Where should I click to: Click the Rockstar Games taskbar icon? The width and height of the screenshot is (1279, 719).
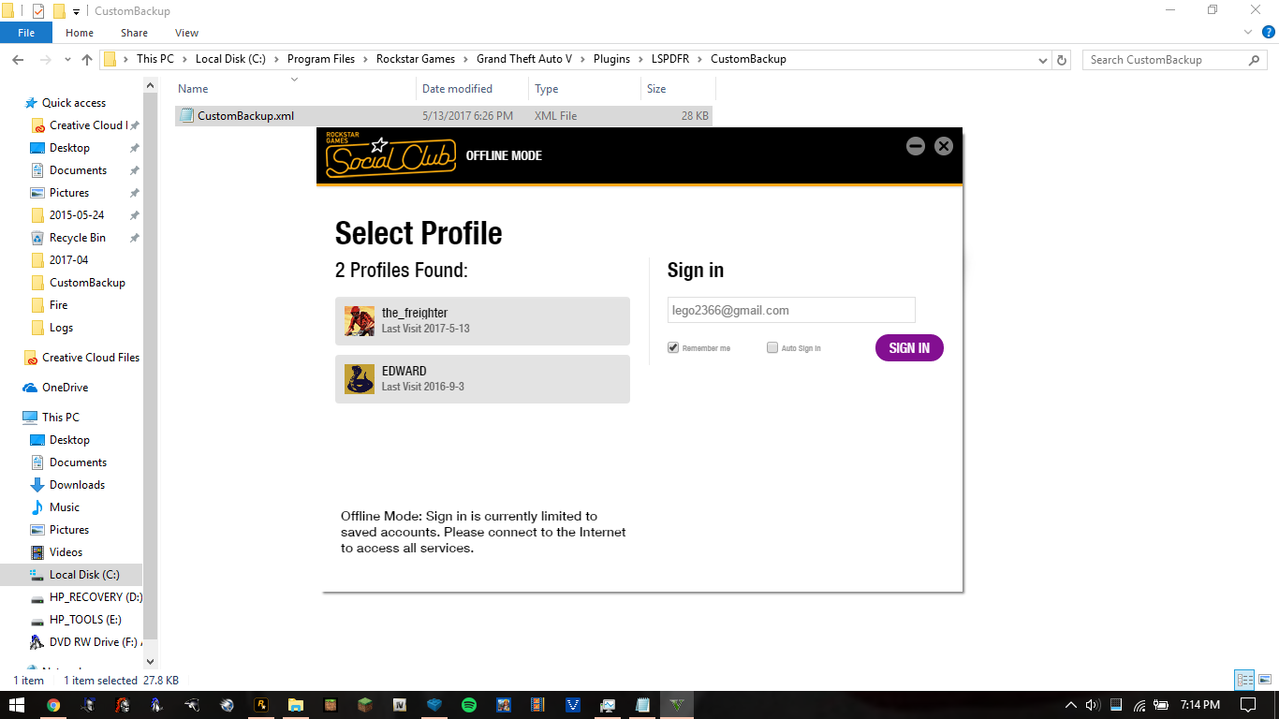tap(261, 705)
